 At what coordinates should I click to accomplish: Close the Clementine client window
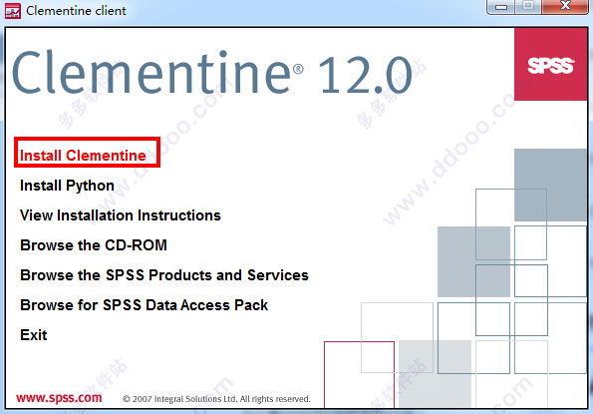pos(565,6)
